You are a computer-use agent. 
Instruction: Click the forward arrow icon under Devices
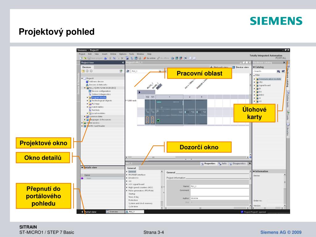tap(91, 71)
